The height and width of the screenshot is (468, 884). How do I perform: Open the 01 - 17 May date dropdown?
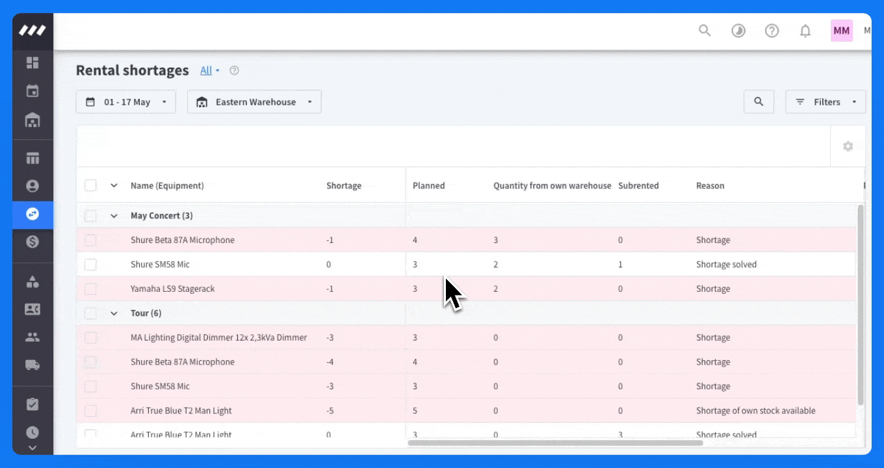[x=126, y=102]
